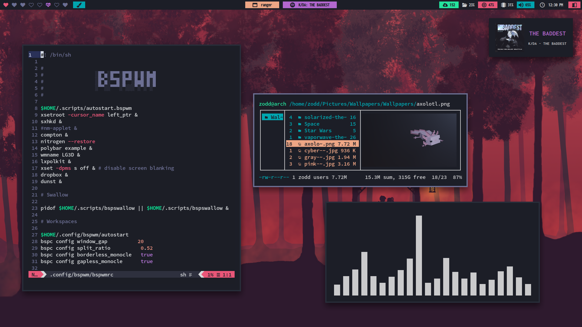Select the Wal~ parent directory column entry
The image size is (582, 327).
(x=273, y=117)
